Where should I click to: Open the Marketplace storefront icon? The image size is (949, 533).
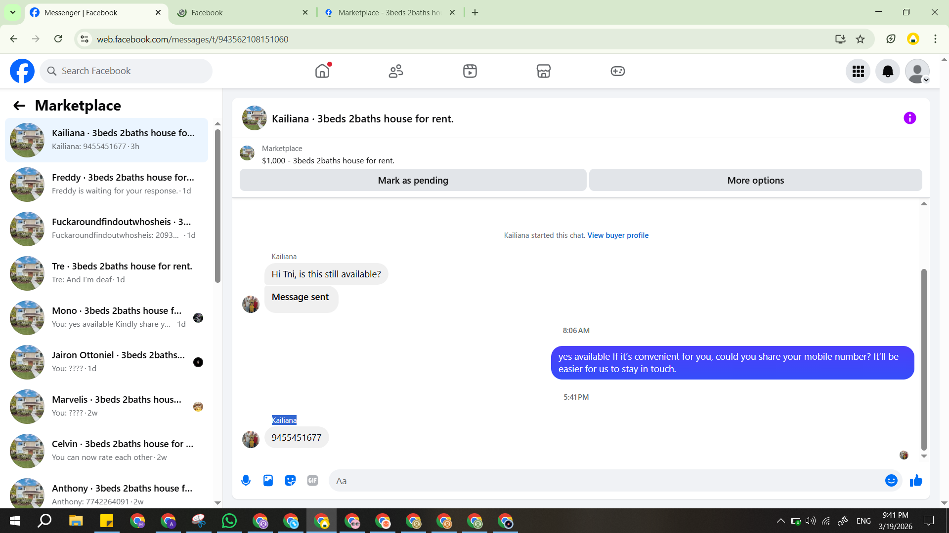(544, 71)
